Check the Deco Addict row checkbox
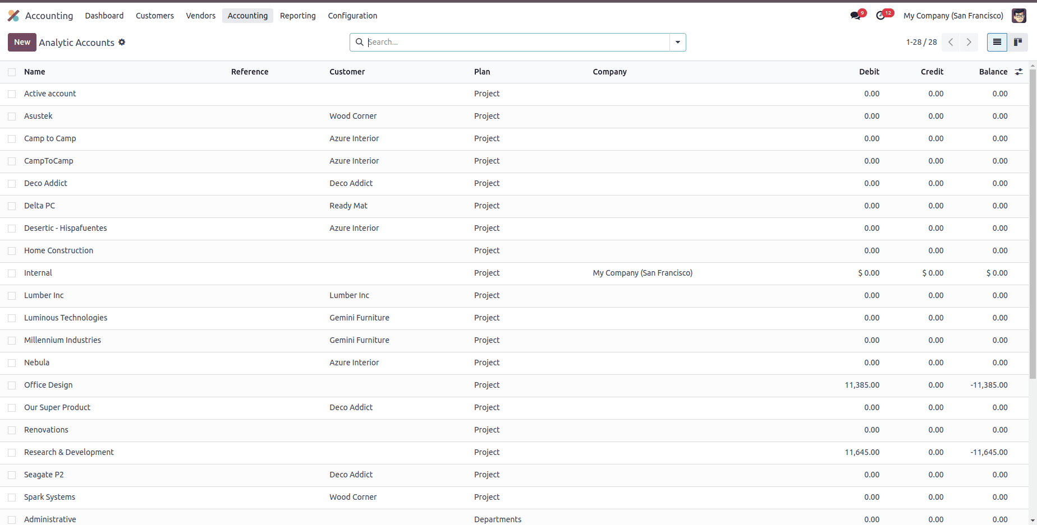The width and height of the screenshot is (1037, 525). click(x=12, y=184)
